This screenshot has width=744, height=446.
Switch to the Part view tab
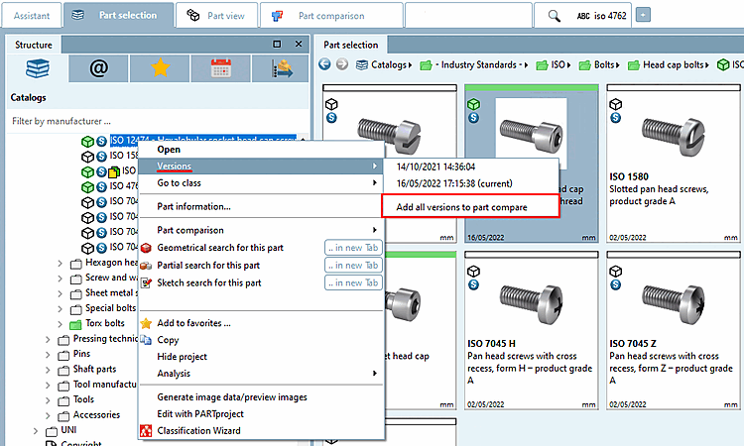pos(216,15)
